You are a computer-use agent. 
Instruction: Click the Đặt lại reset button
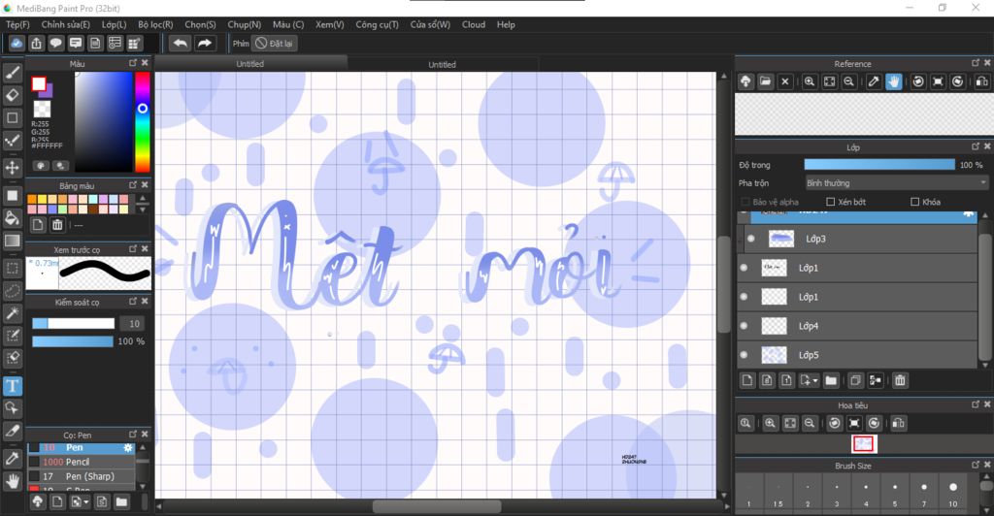275,43
